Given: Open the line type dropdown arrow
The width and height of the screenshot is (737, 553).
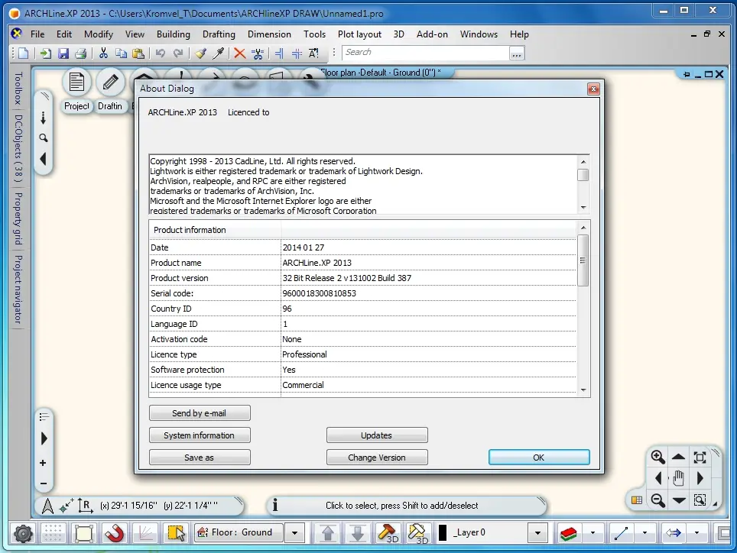Looking at the screenshot, I should pyautogui.click(x=645, y=533).
